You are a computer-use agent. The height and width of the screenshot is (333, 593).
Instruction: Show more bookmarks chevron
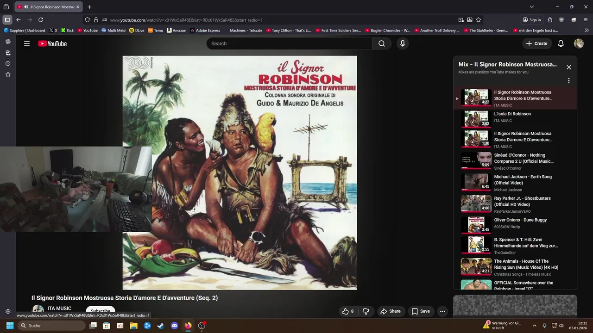[x=587, y=31]
